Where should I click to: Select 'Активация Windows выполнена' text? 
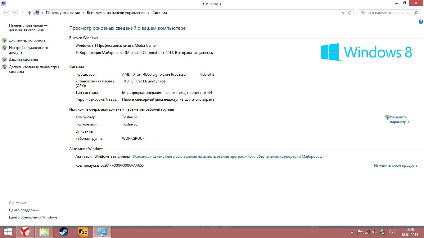(x=102, y=156)
